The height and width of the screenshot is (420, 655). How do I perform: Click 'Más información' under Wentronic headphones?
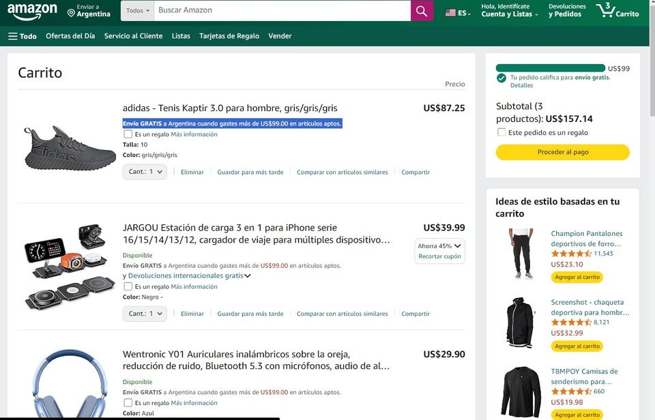[194, 403]
